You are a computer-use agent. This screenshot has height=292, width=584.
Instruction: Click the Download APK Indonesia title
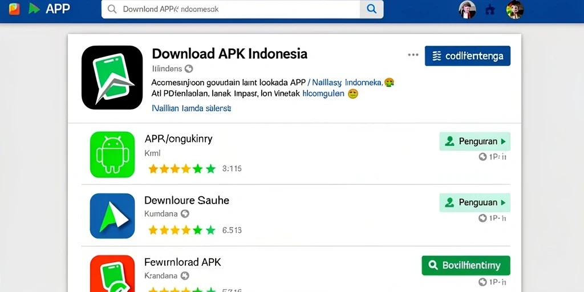[x=229, y=54]
